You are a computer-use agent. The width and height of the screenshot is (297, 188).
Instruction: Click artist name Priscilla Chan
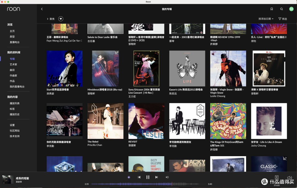(95, 145)
